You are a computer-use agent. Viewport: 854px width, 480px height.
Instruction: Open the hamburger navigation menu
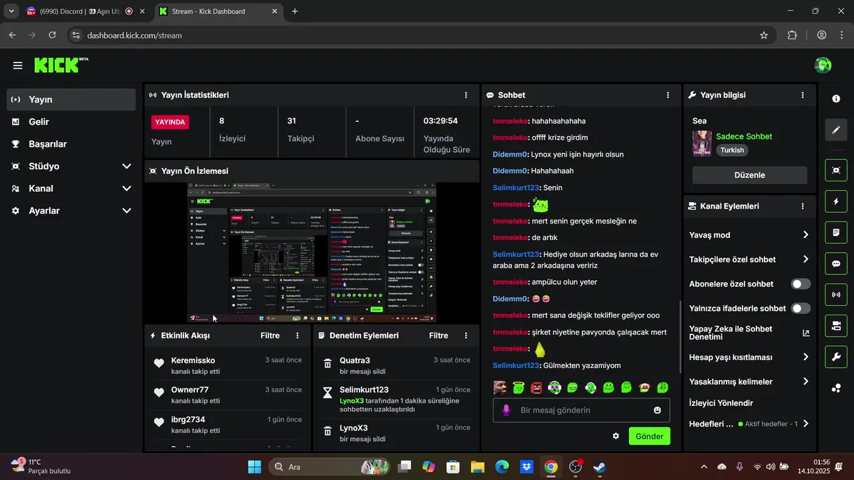coord(17,65)
